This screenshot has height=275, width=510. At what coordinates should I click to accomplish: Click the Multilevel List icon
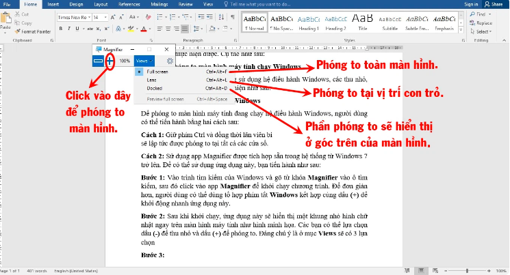point(185,17)
